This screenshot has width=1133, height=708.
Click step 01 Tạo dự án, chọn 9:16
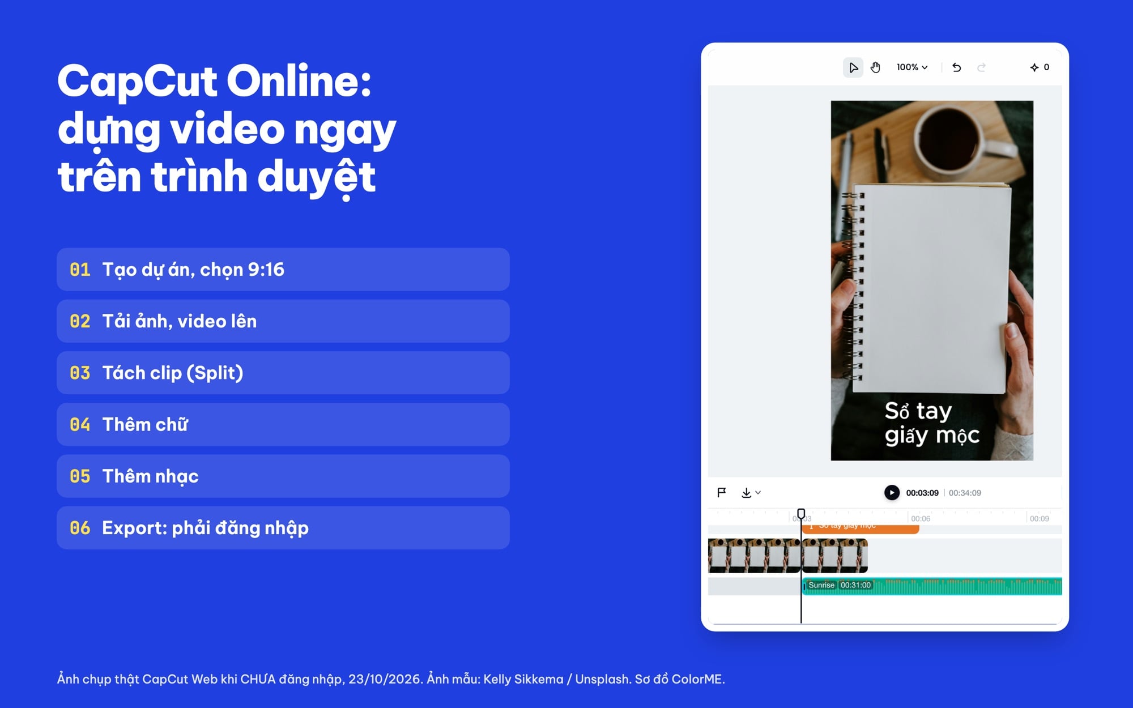click(x=283, y=270)
